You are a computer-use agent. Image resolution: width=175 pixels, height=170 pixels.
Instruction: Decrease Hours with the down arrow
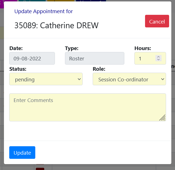[158, 60]
